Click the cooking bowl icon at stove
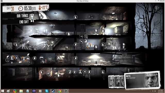 [x=28, y=58]
